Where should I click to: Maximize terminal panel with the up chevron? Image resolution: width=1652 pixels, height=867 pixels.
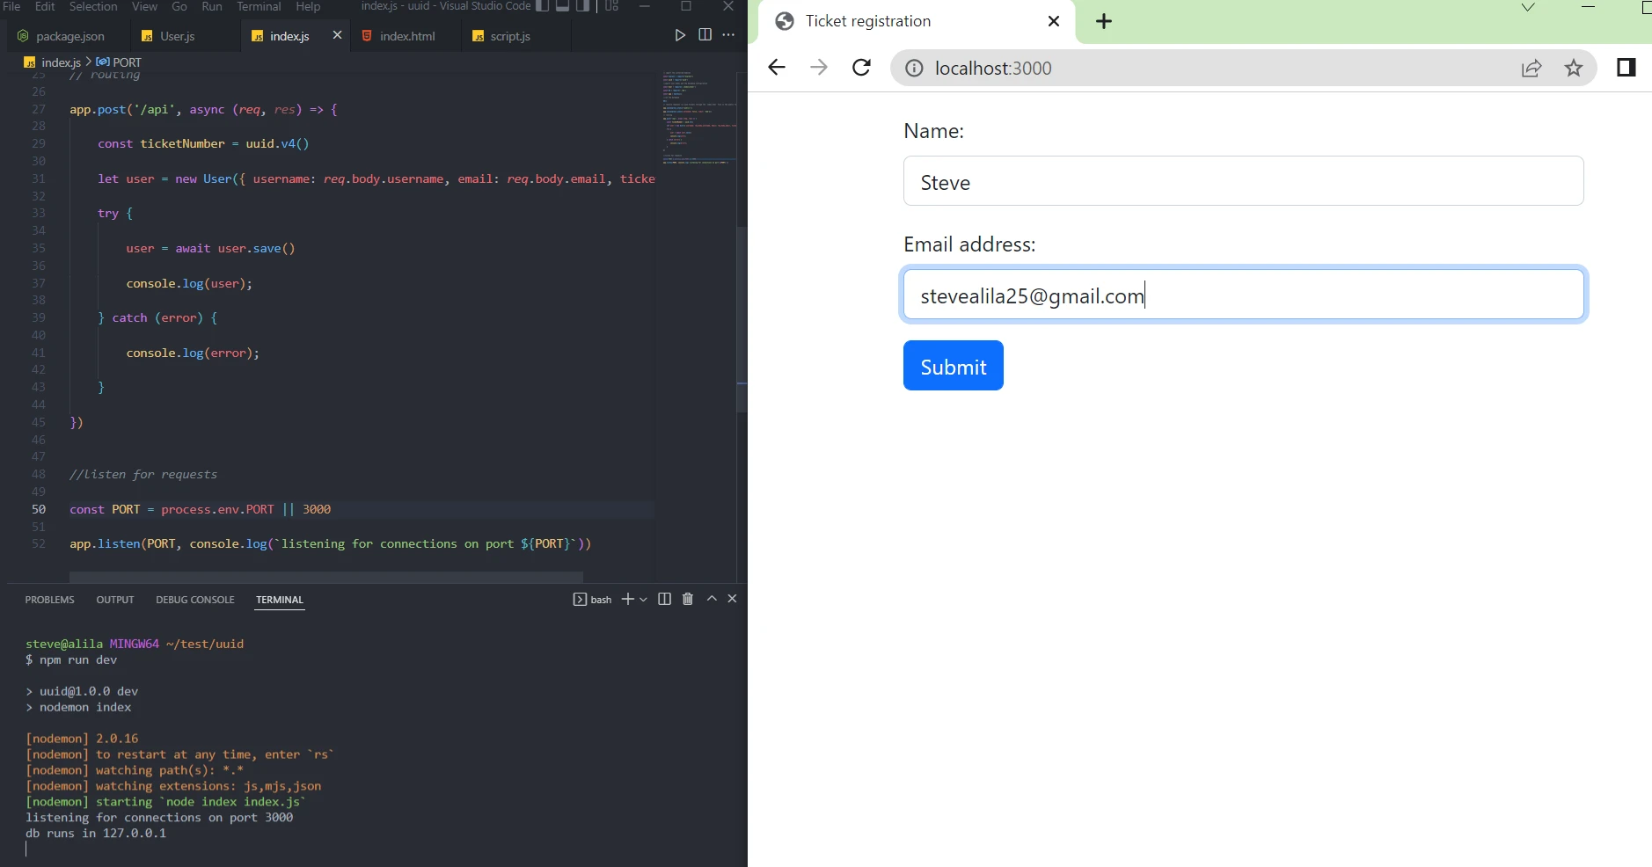click(712, 599)
